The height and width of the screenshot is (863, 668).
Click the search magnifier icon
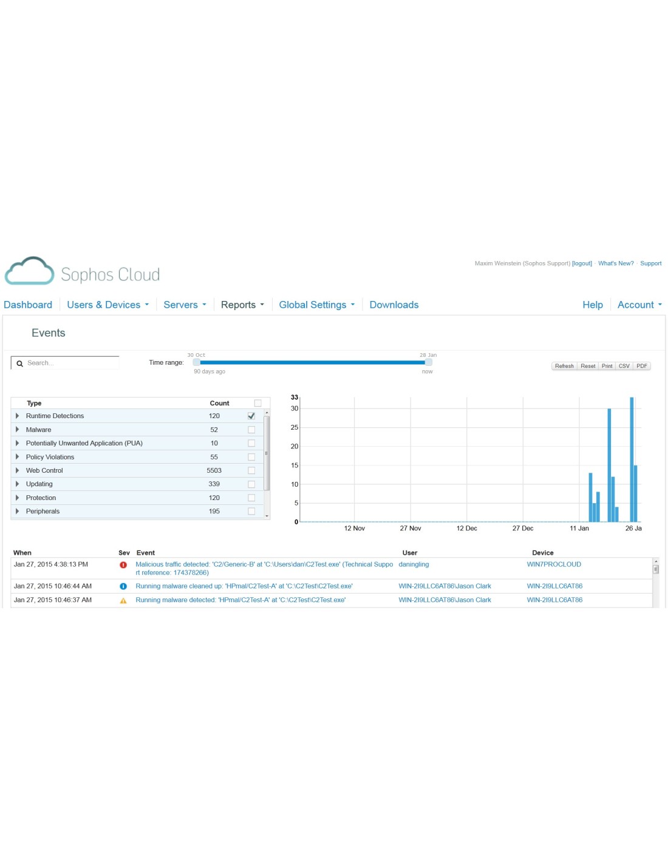[x=20, y=364]
